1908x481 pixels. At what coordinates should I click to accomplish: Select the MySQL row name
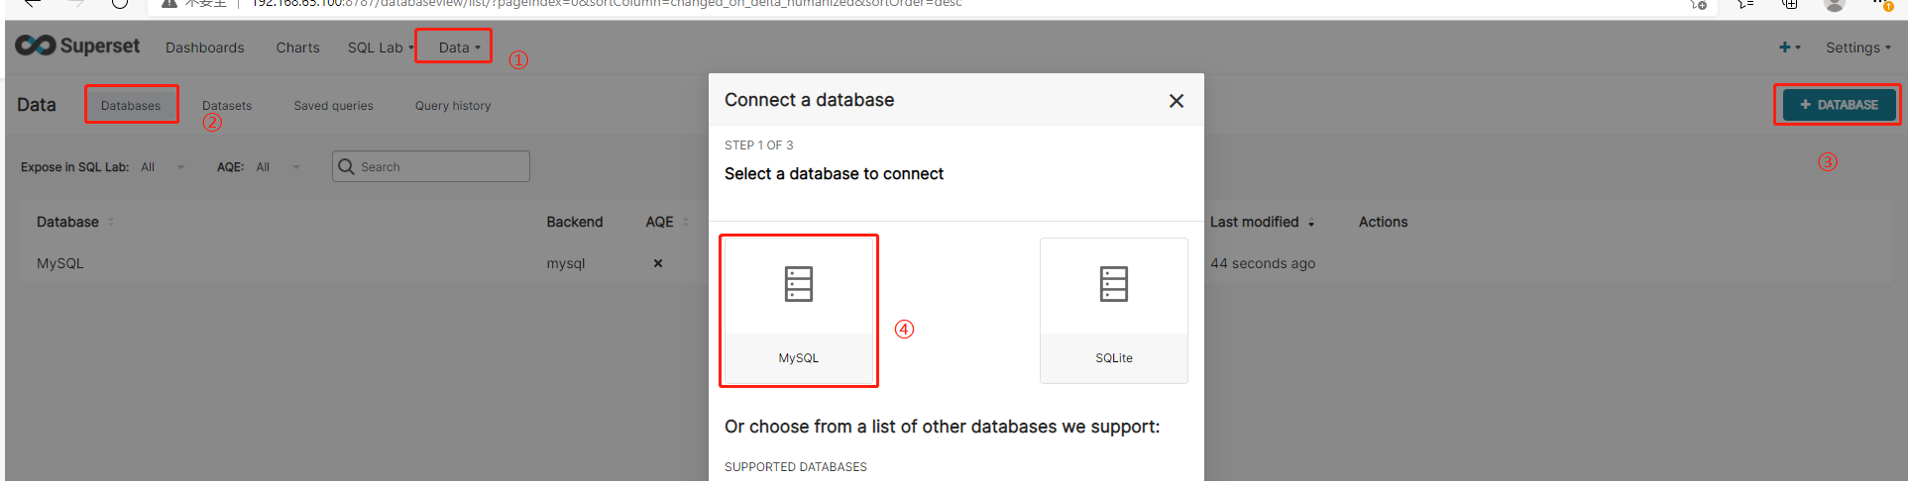pos(60,263)
